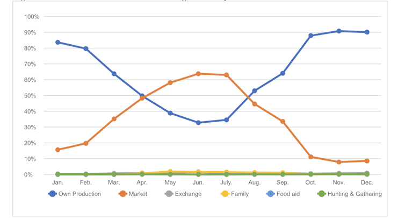Select the Market legend label
Screen dimensions: 405x218
(x=138, y=194)
